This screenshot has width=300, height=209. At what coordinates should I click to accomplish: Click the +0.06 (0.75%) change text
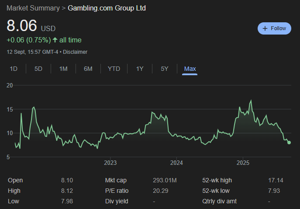[29, 40]
